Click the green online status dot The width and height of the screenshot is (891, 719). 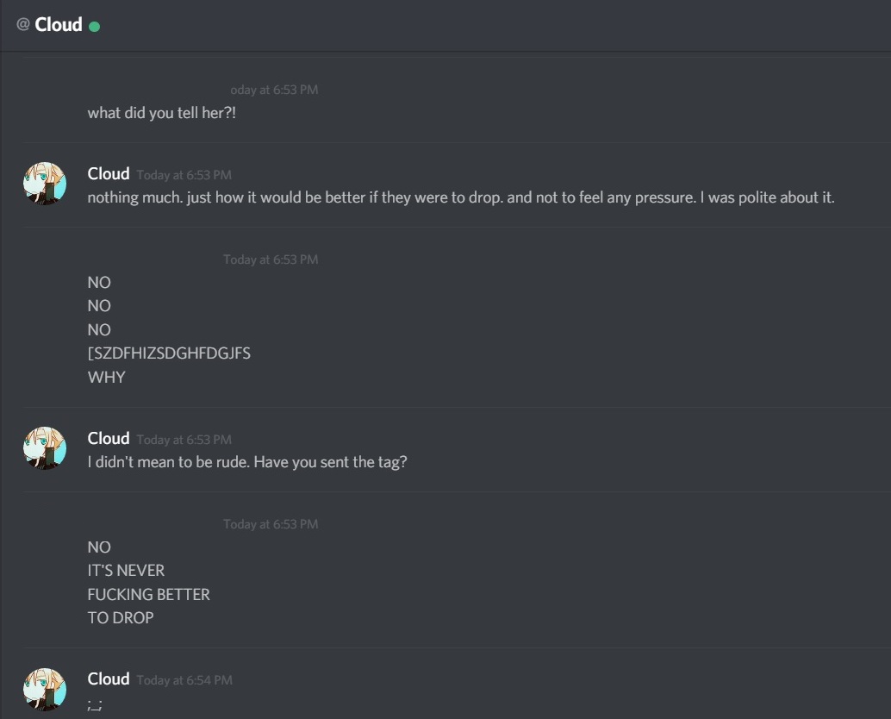click(94, 26)
